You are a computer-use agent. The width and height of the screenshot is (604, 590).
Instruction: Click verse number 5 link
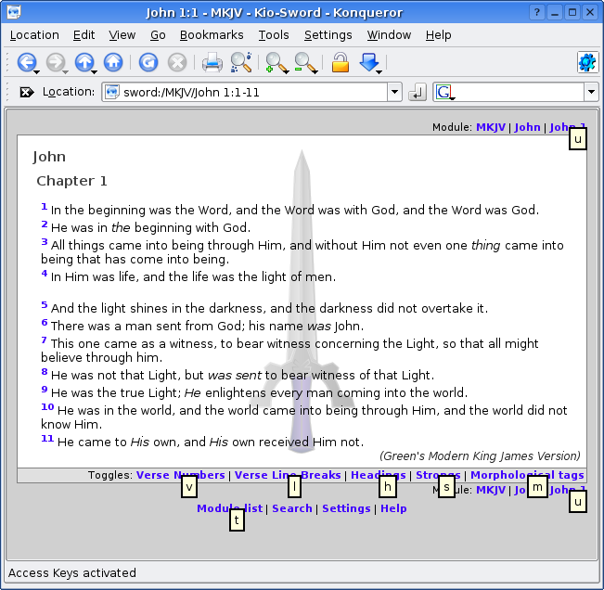point(45,305)
